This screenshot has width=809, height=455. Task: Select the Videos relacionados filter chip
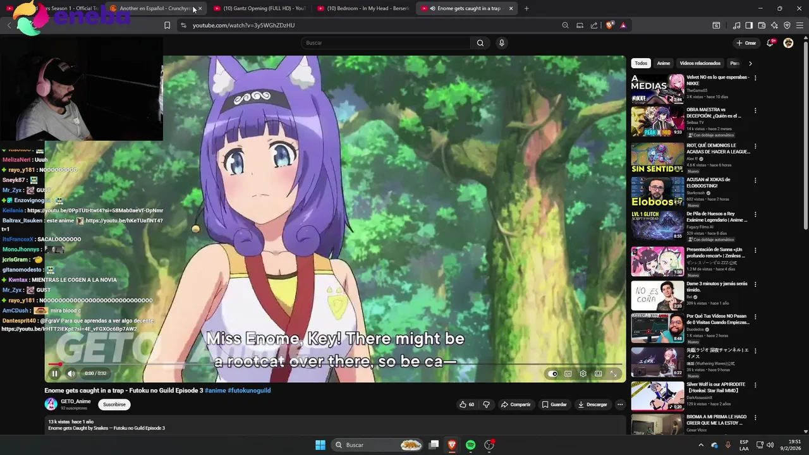point(700,63)
